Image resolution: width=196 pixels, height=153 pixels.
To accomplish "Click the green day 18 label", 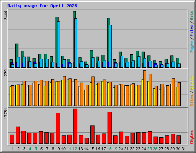I will click(109, 149).
